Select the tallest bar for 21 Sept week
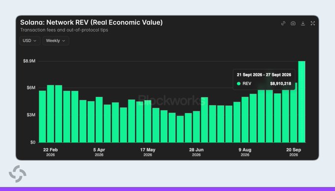 (301, 102)
